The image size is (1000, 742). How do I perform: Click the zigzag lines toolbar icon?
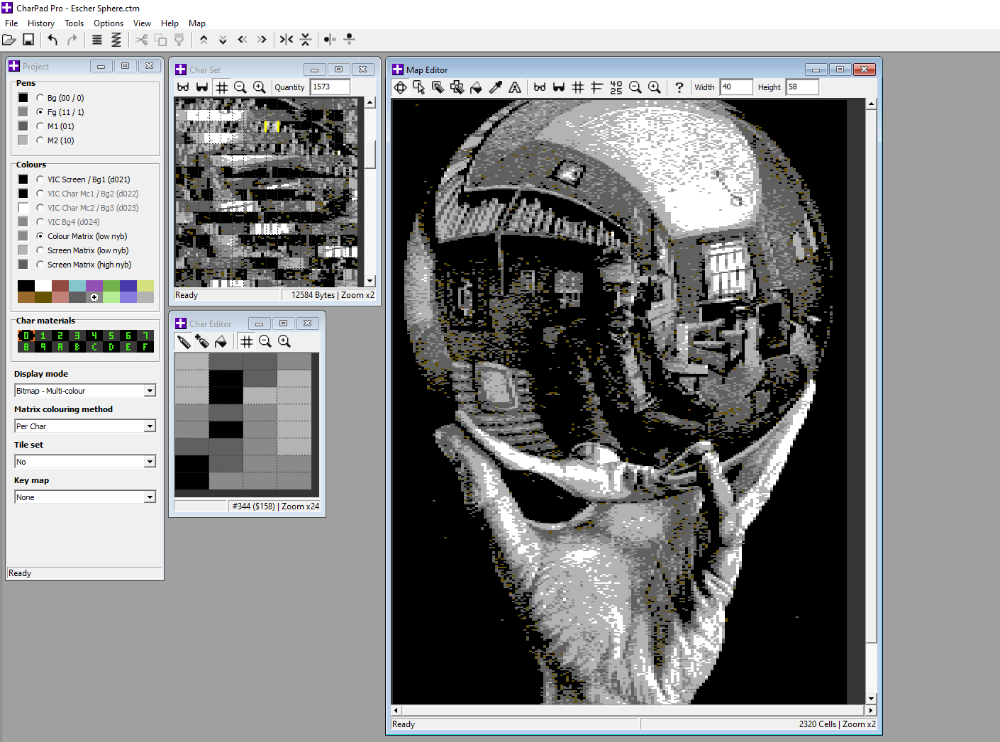click(x=116, y=40)
